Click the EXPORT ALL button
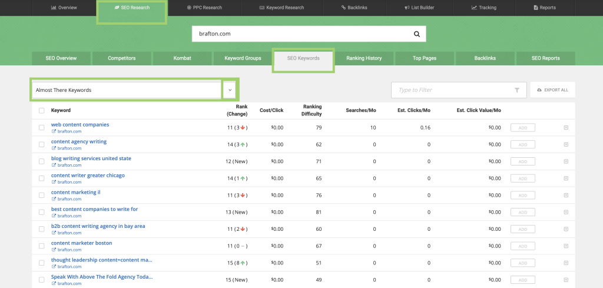 tap(552, 90)
